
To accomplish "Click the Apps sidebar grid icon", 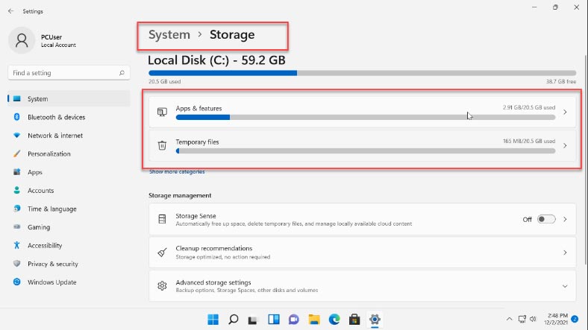I will 16,172.
